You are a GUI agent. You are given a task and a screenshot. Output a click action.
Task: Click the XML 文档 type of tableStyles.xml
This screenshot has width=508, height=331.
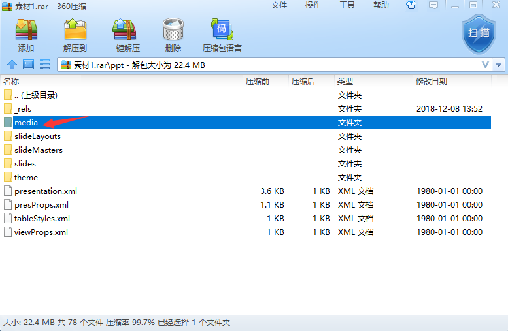pos(356,219)
